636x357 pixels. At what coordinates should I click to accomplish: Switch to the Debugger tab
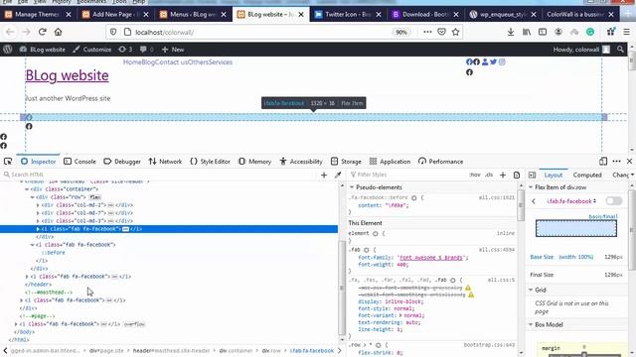[x=122, y=161]
